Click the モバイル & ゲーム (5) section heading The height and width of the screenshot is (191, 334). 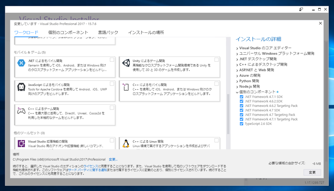pos(29,52)
